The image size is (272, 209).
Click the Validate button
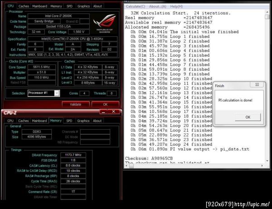(76, 104)
